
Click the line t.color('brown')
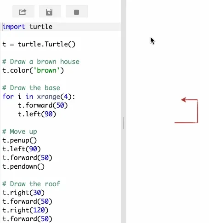coord(33,70)
